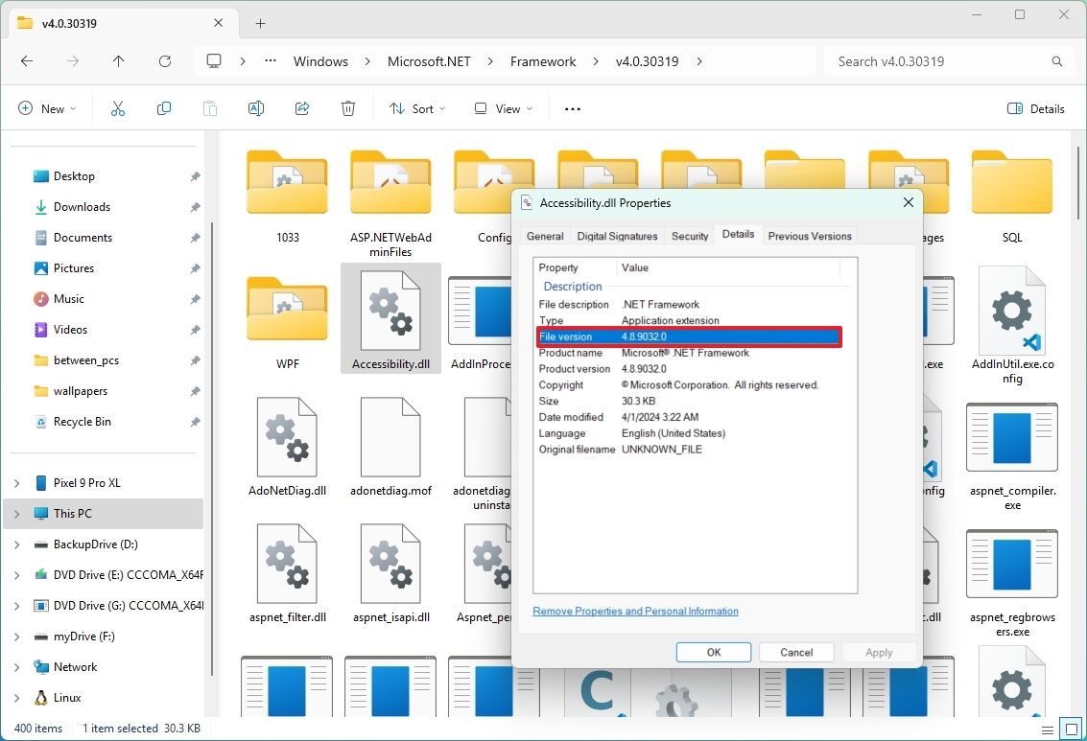Image resolution: width=1087 pixels, height=741 pixels.
Task: Copy the selected file
Action: (x=163, y=108)
